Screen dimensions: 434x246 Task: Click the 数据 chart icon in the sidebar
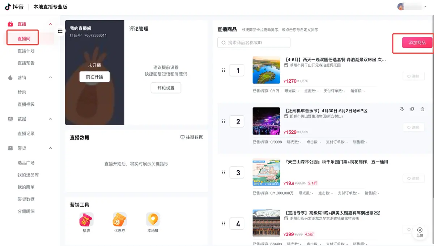[x=10, y=119]
